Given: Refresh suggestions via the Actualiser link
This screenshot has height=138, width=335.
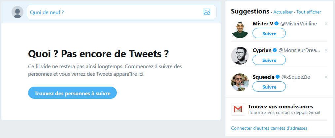Looking at the screenshot, I should pyautogui.click(x=283, y=12).
